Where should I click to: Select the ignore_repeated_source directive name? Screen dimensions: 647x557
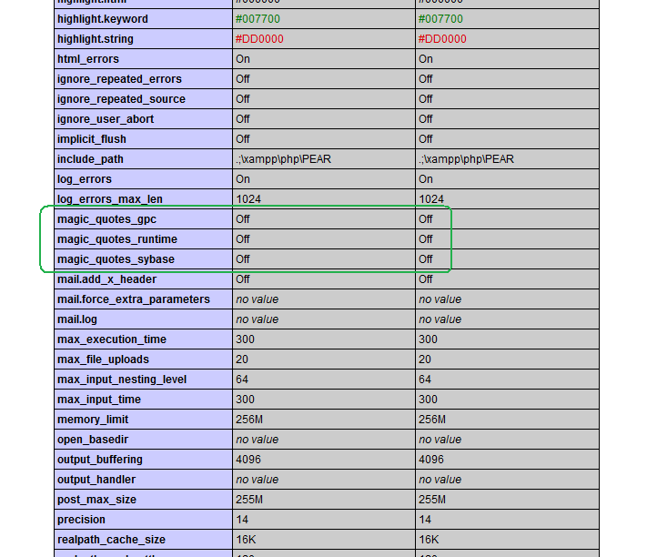tap(121, 99)
